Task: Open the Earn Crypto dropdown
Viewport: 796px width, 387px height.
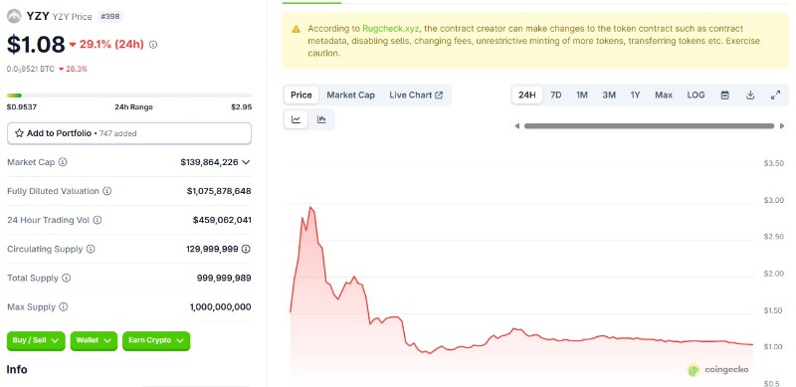Action: point(156,341)
